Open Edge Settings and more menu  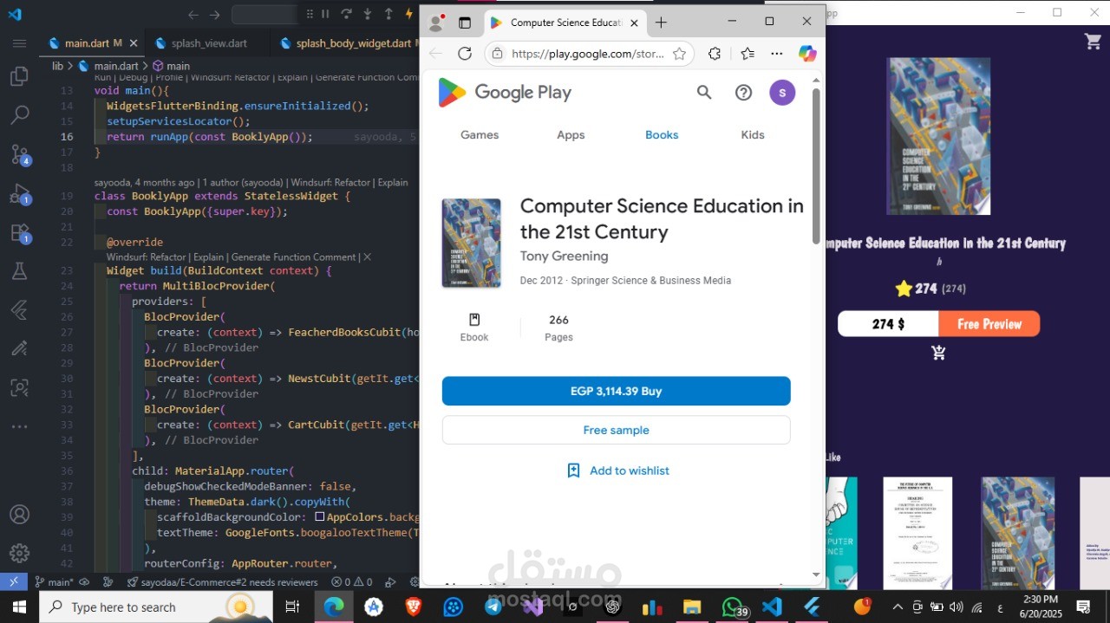(777, 54)
